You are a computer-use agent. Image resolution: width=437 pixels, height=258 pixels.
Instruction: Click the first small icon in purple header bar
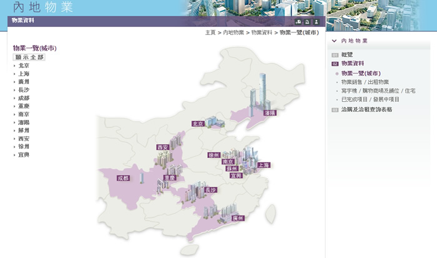click(x=298, y=21)
